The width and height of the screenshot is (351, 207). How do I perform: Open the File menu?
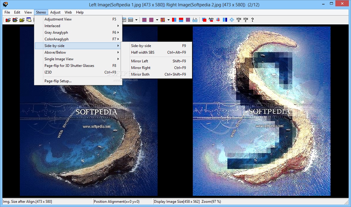coord(7,12)
